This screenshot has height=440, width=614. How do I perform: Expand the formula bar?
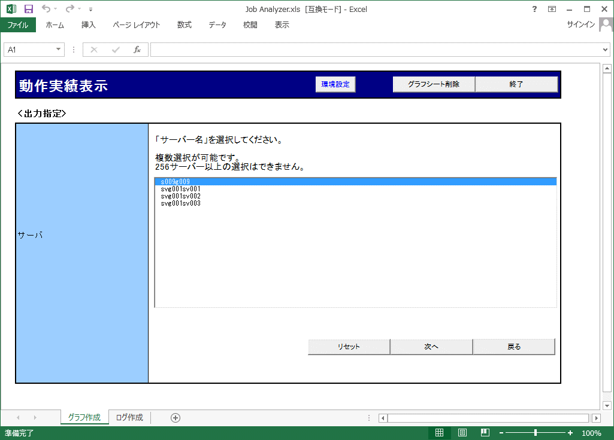point(606,50)
